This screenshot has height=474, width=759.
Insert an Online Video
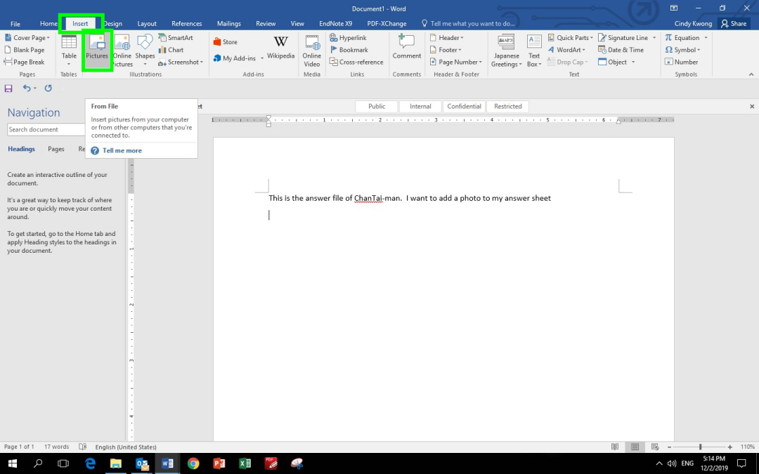point(312,51)
